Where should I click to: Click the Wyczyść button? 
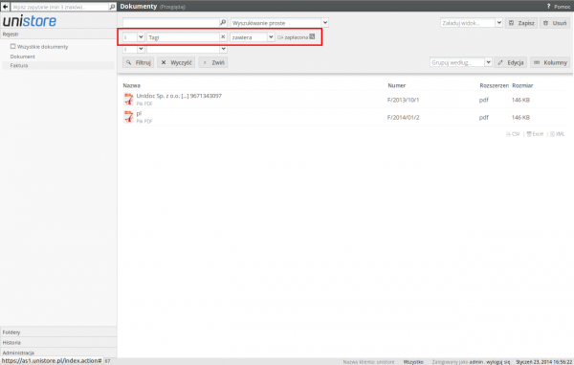coord(176,62)
